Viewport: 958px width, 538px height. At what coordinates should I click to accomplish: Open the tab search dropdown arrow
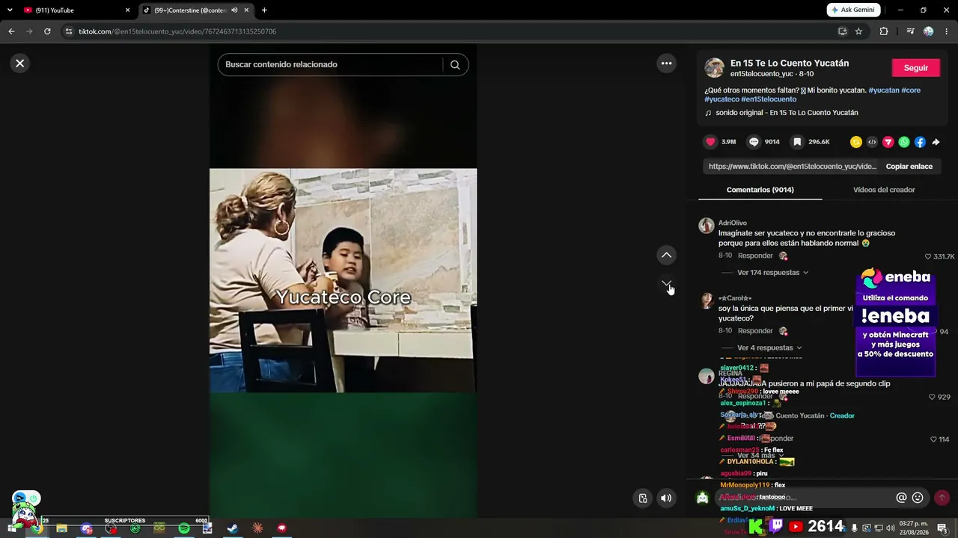[10, 10]
